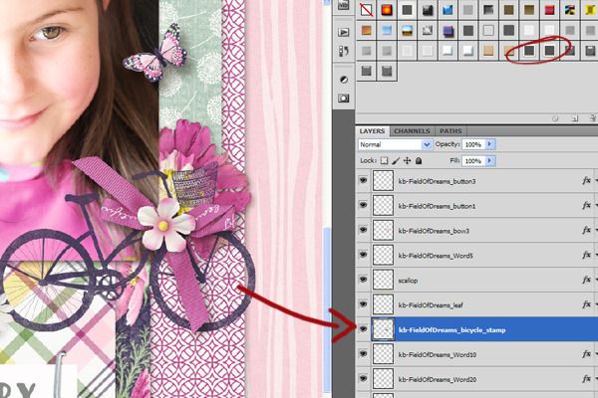Click the Create New Style icon
The height and width of the screenshot is (398, 598).
point(575,118)
